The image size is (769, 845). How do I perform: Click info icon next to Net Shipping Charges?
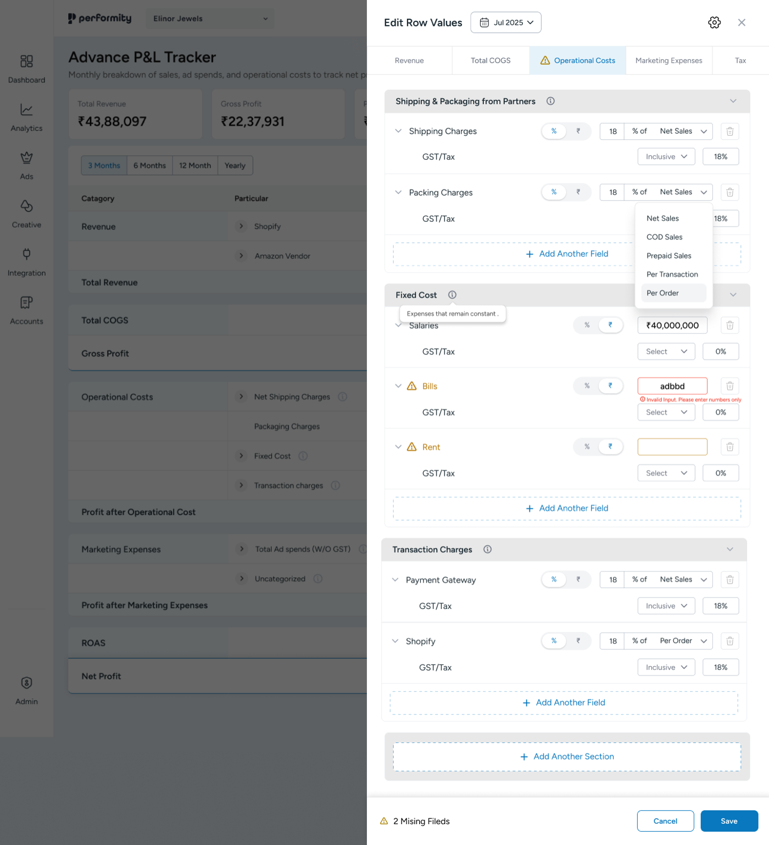[x=342, y=396]
